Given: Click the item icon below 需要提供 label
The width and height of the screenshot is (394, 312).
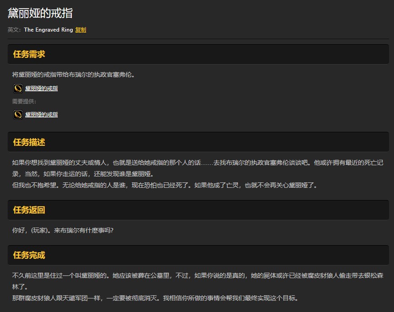Looking at the screenshot, I should coord(17,114).
